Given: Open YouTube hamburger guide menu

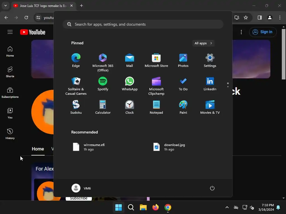Looking at the screenshot, I should click(x=10, y=32).
